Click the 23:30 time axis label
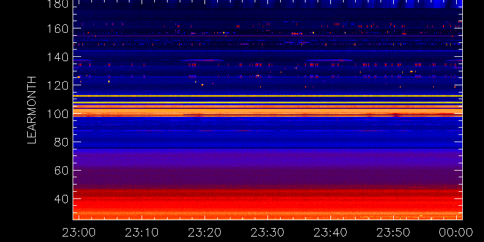This screenshot has width=484, height=242. (x=267, y=232)
